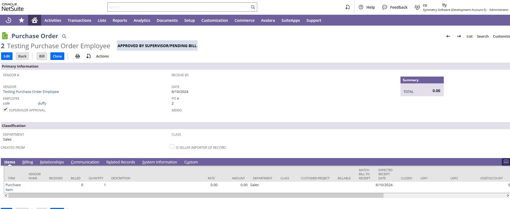Open the notes icon in top header

pyautogui.click(x=348, y=7)
